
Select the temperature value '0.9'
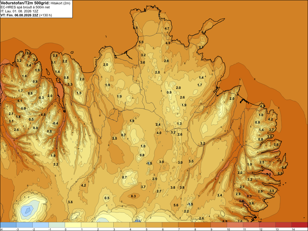tap(169, 93)
